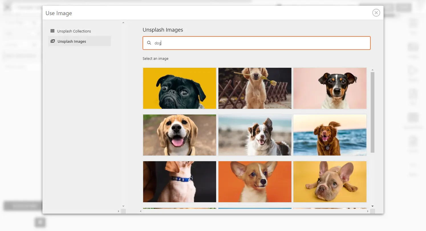
Task: Select the smiling beagle photo
Action: point(179,135)
